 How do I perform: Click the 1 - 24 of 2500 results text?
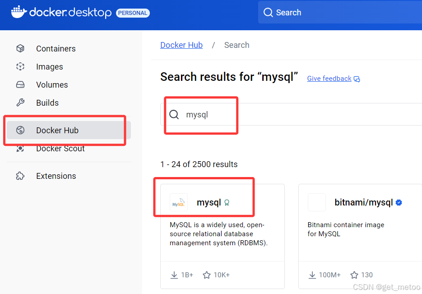tap(199, 164)
